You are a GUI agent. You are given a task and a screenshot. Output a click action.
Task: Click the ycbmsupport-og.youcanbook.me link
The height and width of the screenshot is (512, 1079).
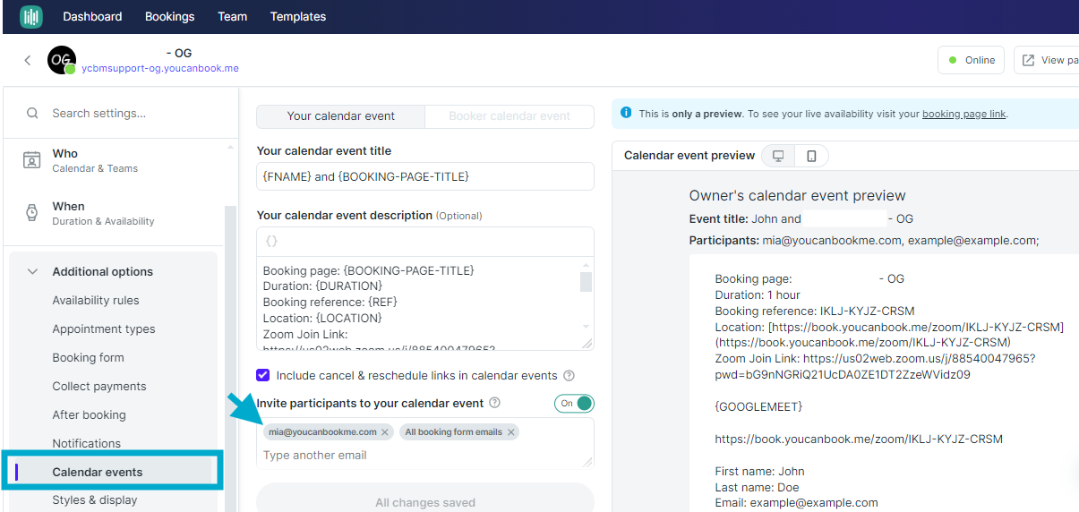(x=160, y=68)
